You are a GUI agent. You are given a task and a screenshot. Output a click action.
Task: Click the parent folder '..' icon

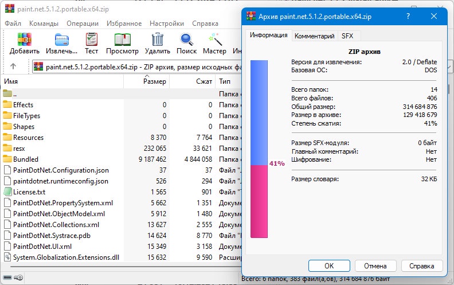point(7,93)
